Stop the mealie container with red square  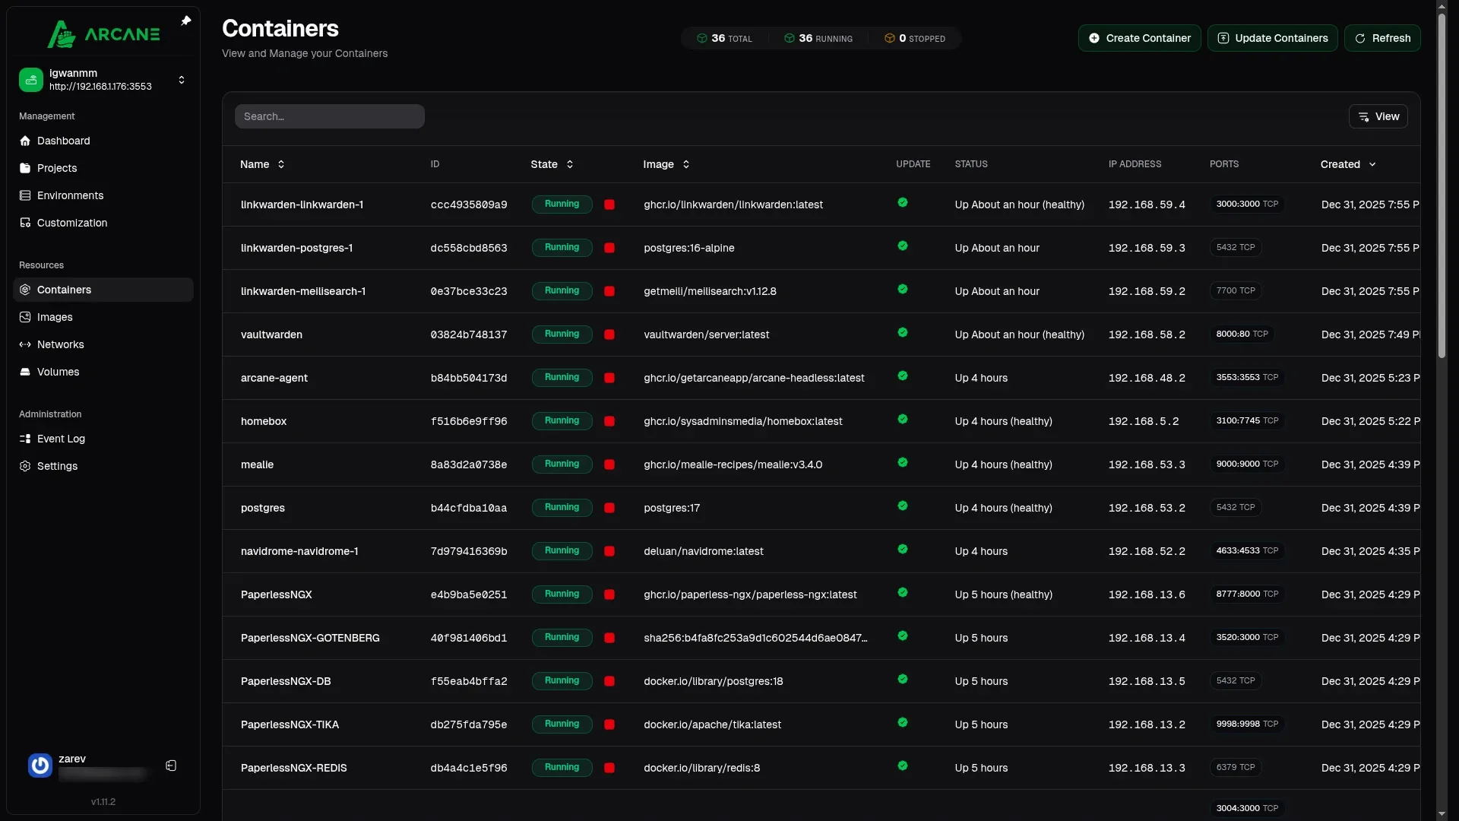[x=609, y=464]
